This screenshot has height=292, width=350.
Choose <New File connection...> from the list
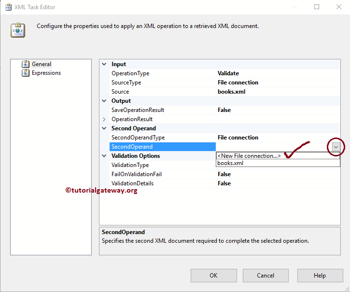[278, 156]
